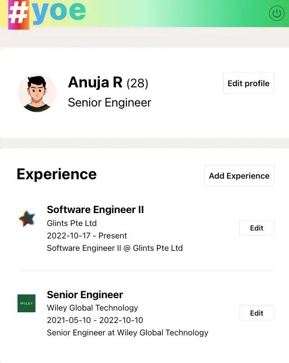Click the Glints Pte Ltd company name
The image size is (289, 363).
(x=72, y=223)
